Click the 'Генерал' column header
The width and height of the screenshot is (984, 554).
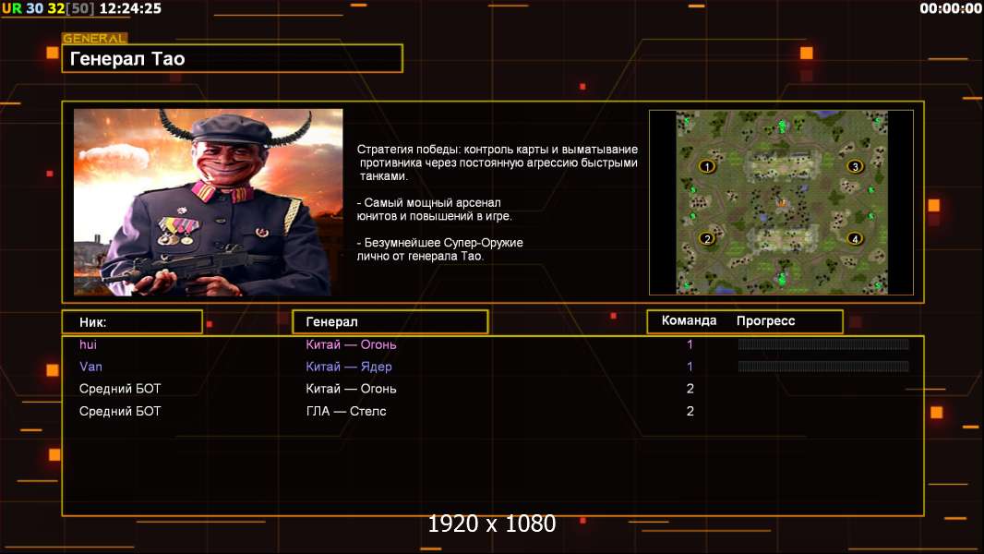pyautogui.click(x=390, y=322)
